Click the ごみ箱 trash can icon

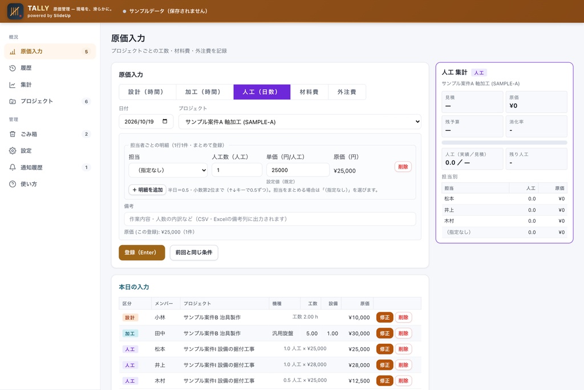coord(13,134)
